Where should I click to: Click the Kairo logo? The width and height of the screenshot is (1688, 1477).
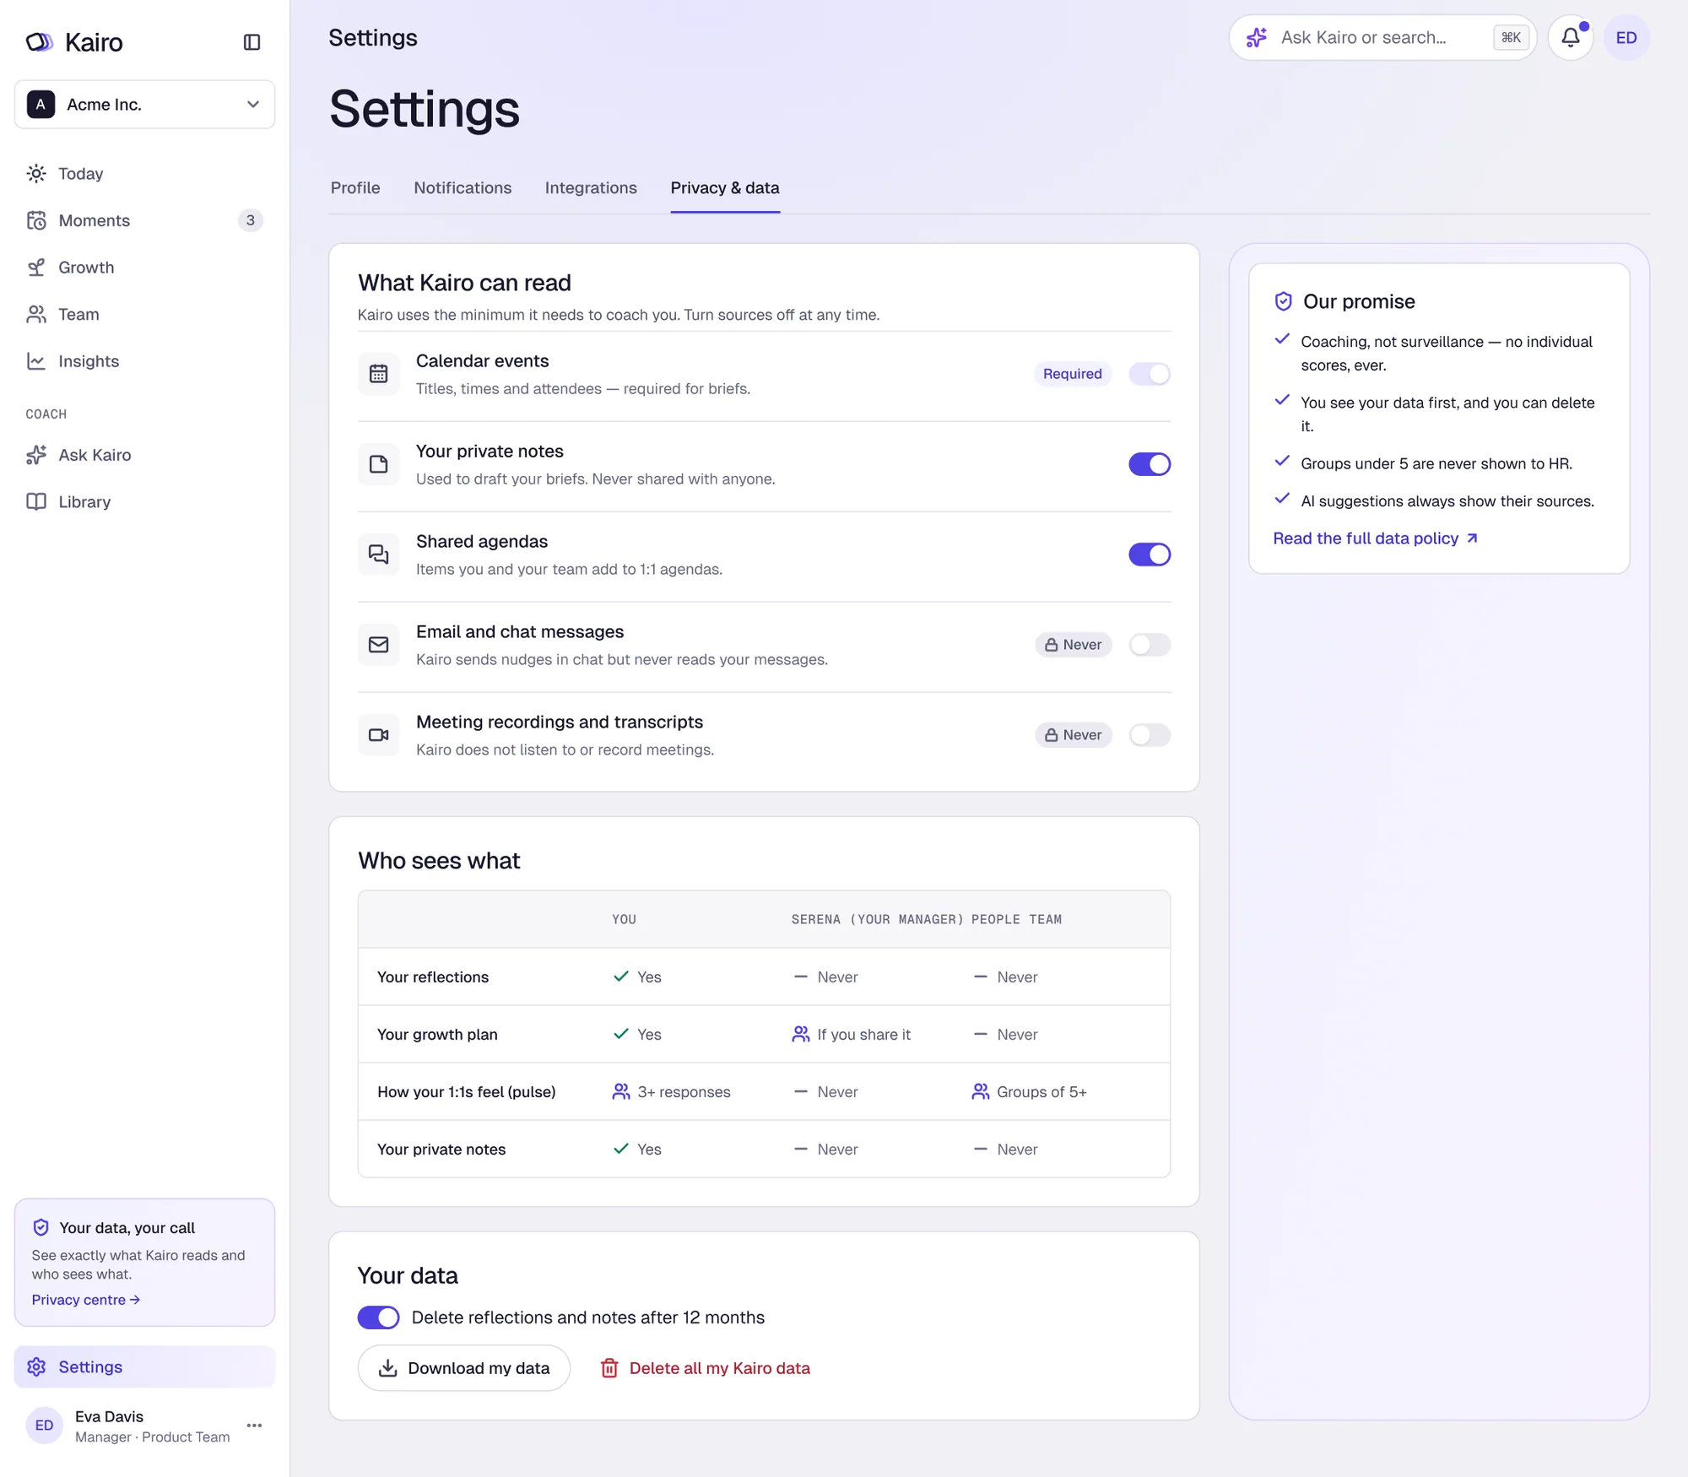(74, 42)
